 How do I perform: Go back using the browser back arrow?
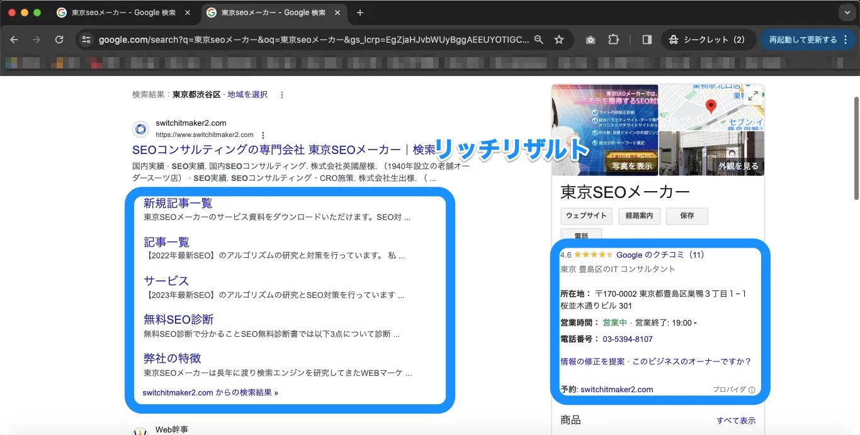(14, 40)
